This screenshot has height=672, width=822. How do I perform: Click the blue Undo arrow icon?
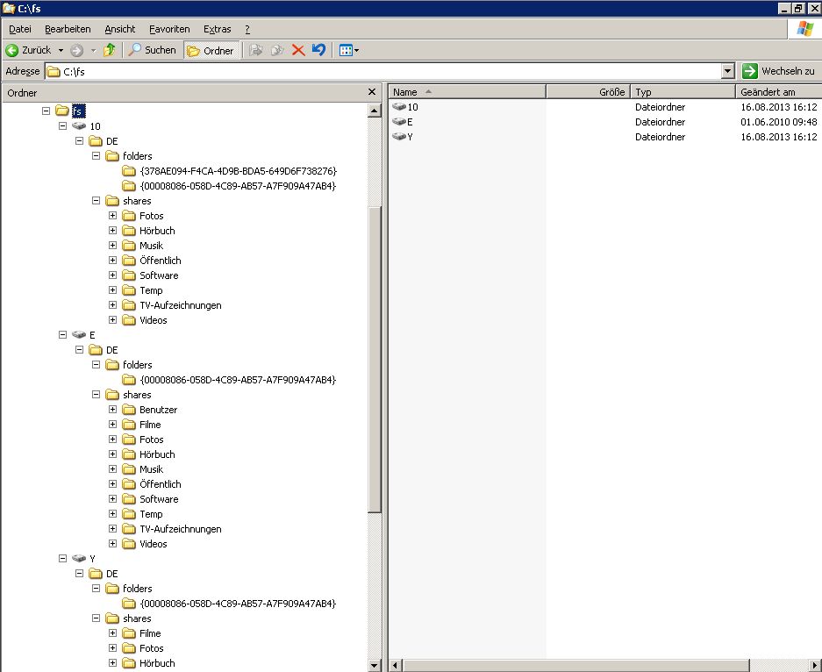[318, 50]
